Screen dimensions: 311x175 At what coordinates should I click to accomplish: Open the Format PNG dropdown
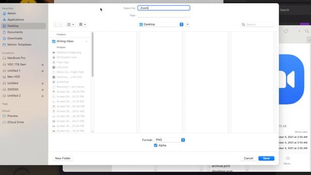click(x=170, y=140)
